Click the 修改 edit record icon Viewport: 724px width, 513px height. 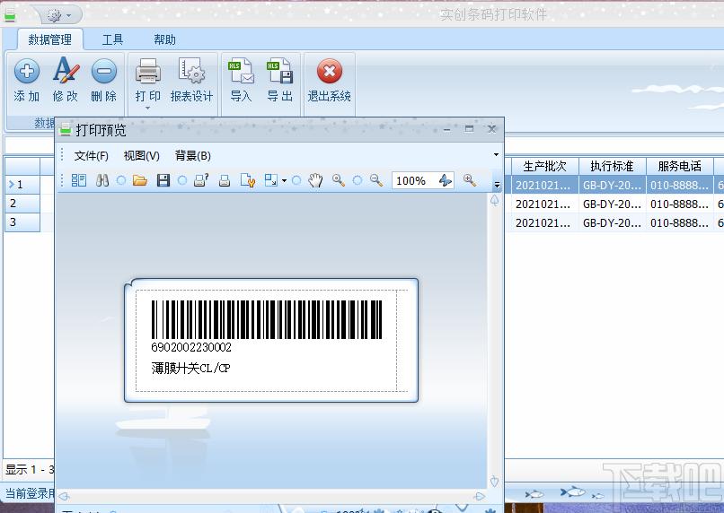coord(66,70)
